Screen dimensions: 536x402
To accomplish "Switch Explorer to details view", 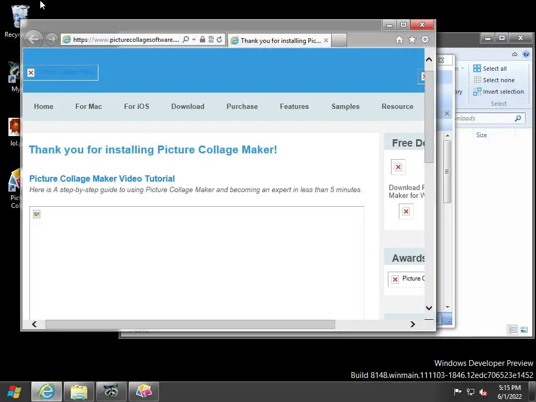I will click(x=512, y=330).
